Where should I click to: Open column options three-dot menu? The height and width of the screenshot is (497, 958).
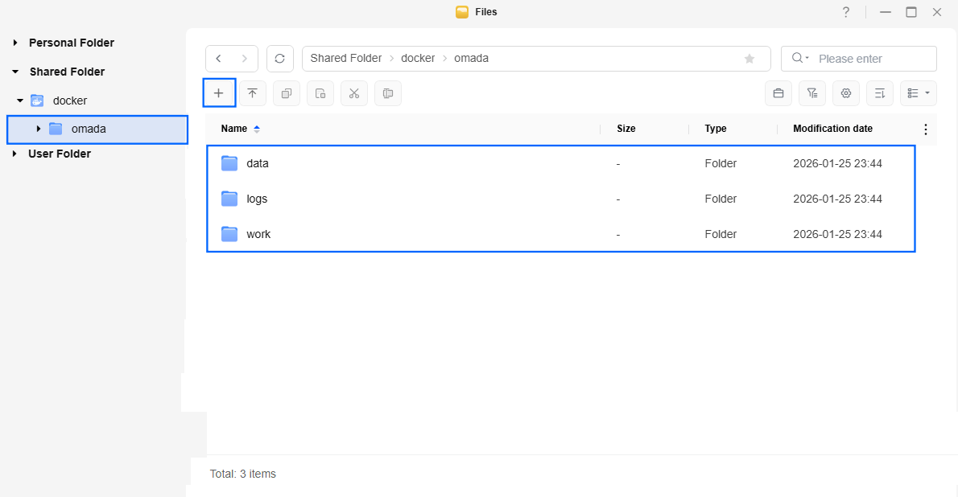pos(925,129)
